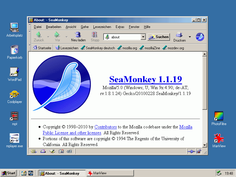Open the address bar URL dropdown
The height and width of the screenshot is (177, 236).
click(143, 37)
